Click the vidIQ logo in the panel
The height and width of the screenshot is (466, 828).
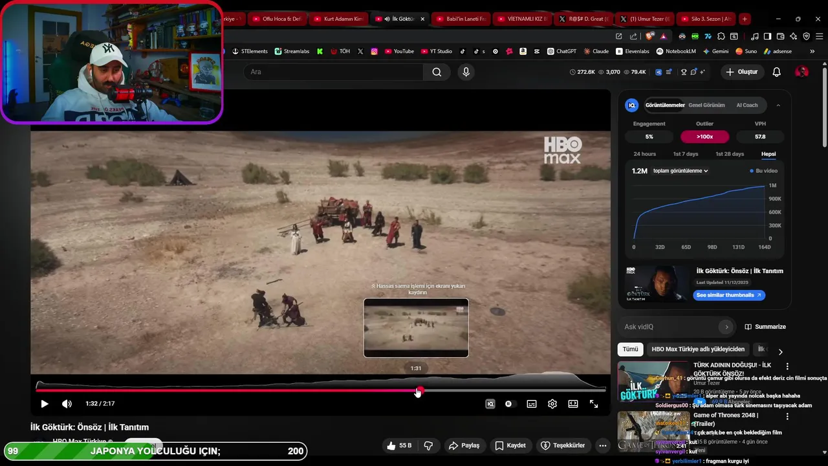[632, 105]
